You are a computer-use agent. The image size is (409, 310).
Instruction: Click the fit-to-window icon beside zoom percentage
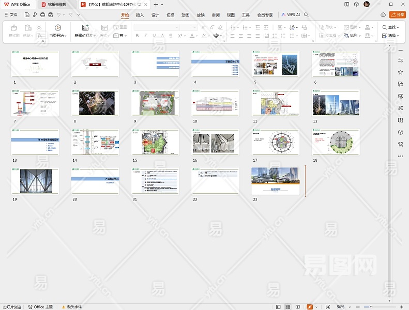pos(328,307)
